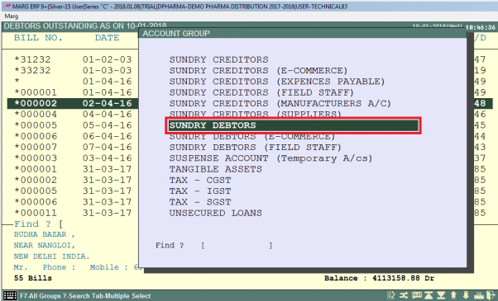
Task: Click the exit door icon in status bar
Action: [x=491, y=295]
